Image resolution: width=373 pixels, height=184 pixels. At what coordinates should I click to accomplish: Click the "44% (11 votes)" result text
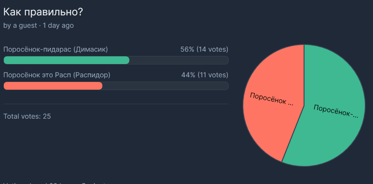(205, 75)
